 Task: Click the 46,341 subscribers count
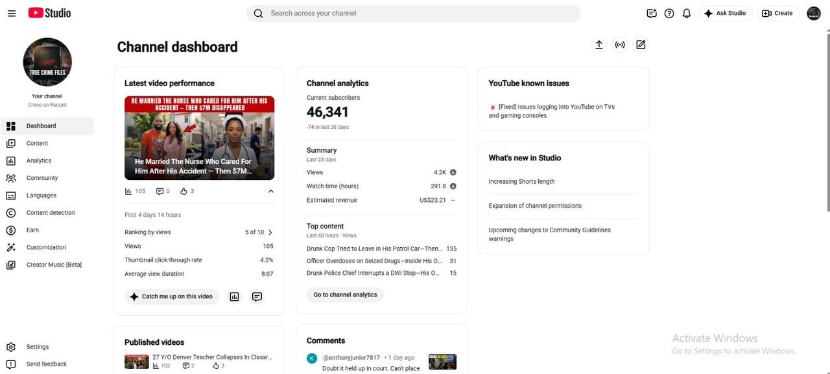pos(327,112)
